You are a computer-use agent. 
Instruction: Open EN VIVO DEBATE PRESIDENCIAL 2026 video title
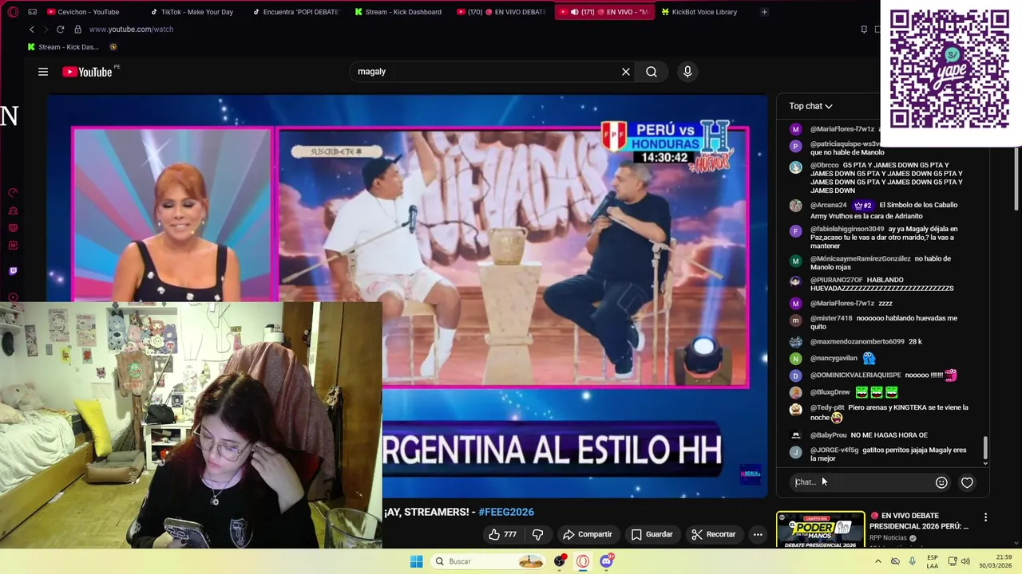pos(919,521)
